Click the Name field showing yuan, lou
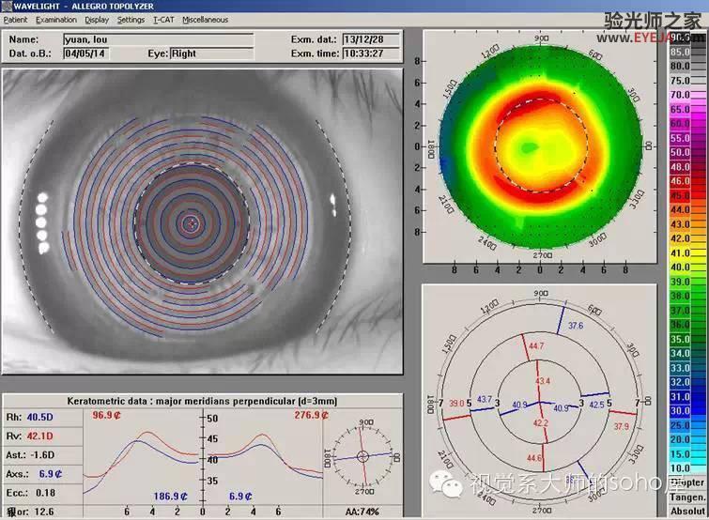The height and width of the screenshot is (520, 709). click(x=159, y=39)
